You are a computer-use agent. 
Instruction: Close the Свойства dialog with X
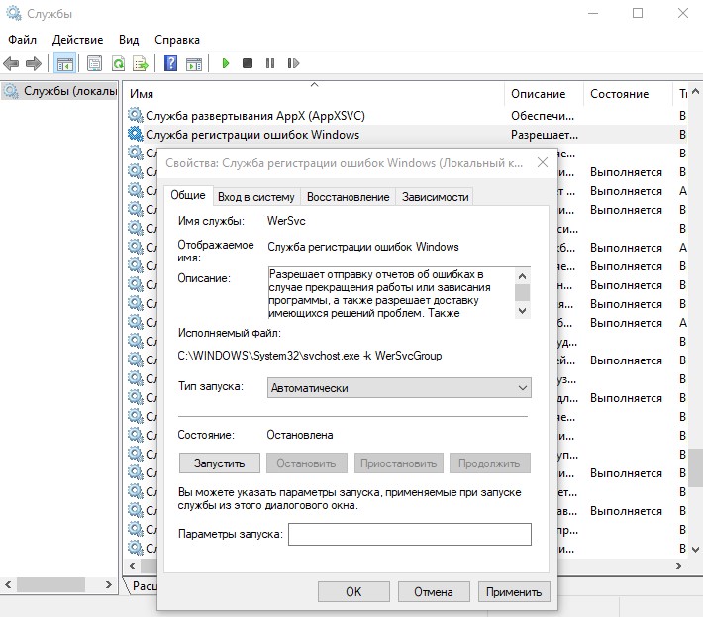click(543, 162)
